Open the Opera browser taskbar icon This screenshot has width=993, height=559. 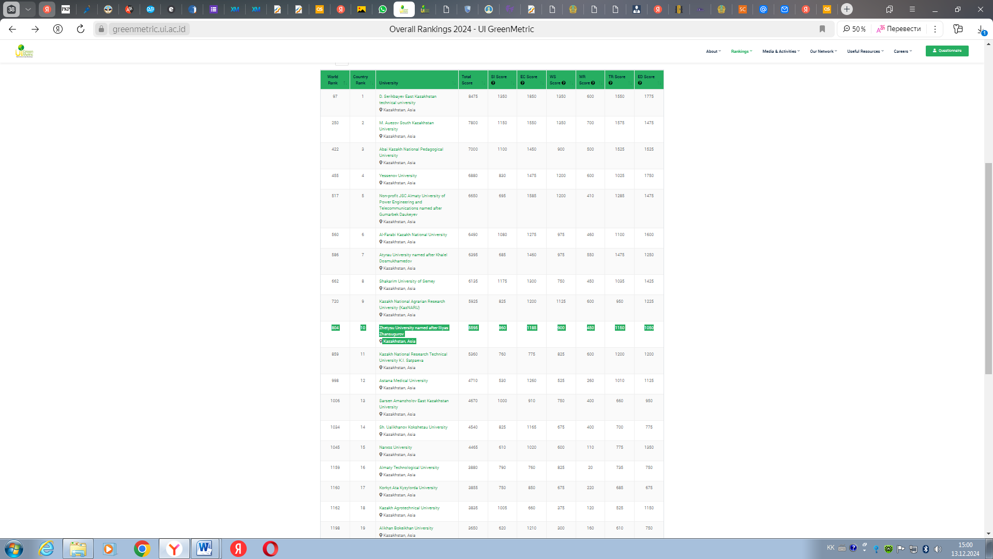270,549
